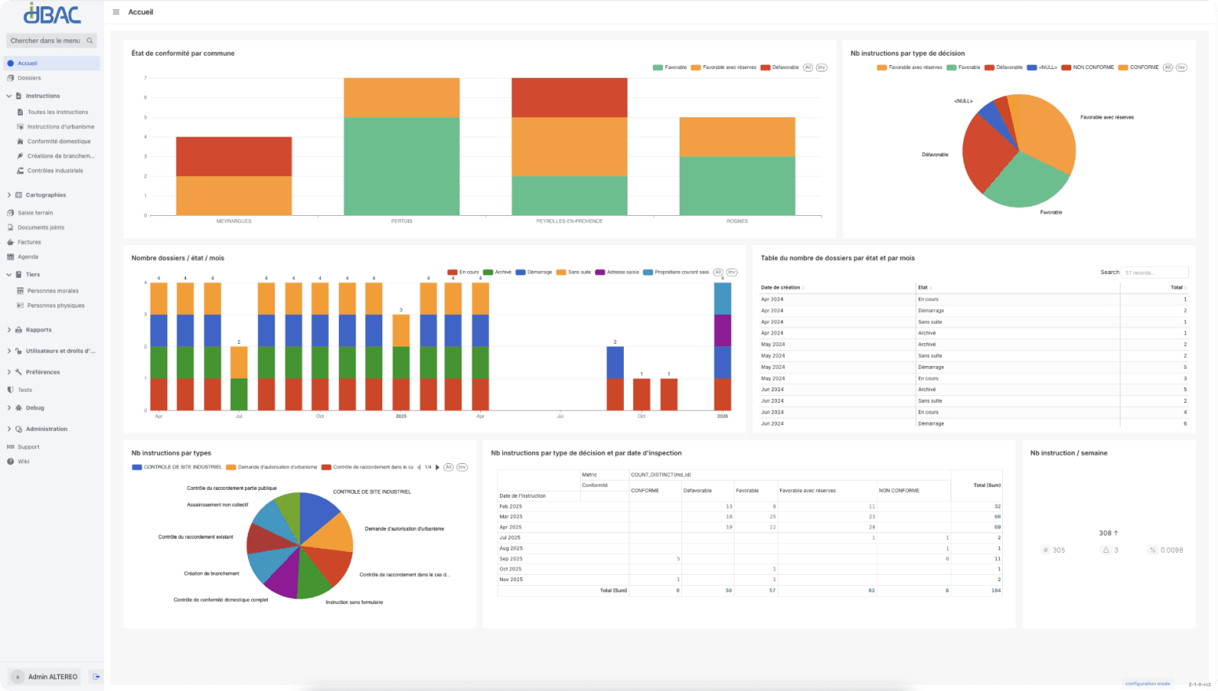This screenshot has height=691, width=1218.
Task: Open the Documents joints icon
Action: [x=10, y=227]
